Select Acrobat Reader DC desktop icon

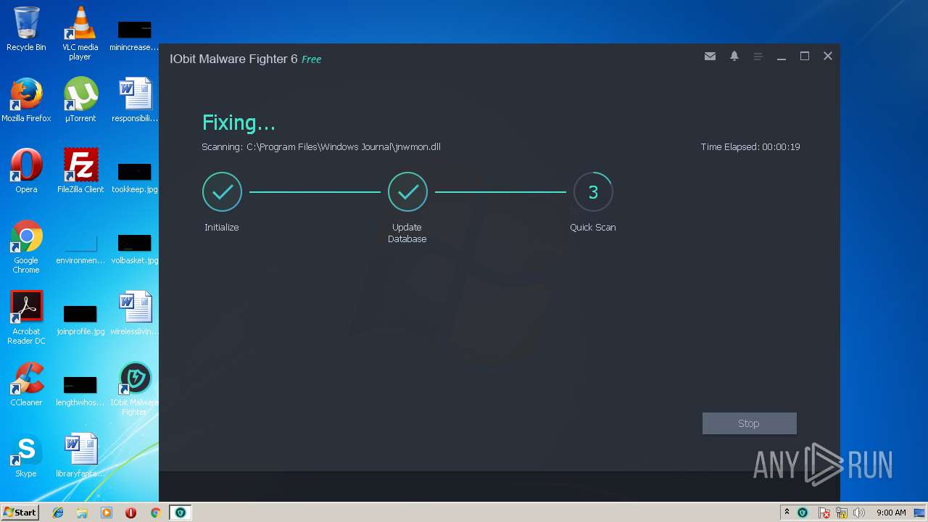[26, 318]
